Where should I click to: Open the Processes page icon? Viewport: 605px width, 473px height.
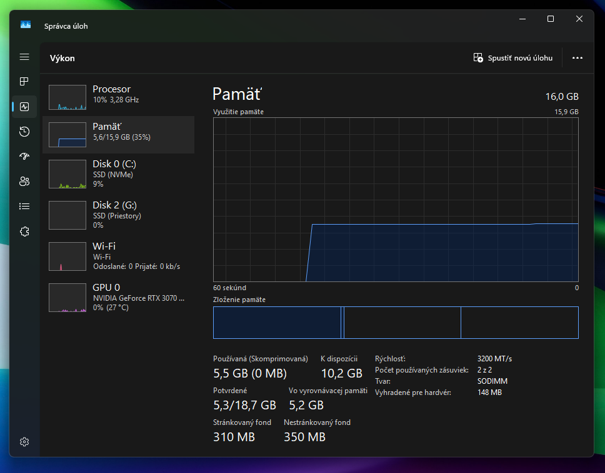coord(24,82)
